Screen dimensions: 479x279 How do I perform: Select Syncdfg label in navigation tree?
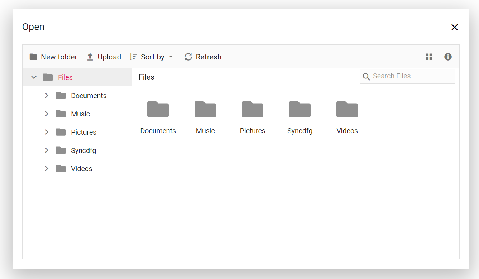point(83,150)
